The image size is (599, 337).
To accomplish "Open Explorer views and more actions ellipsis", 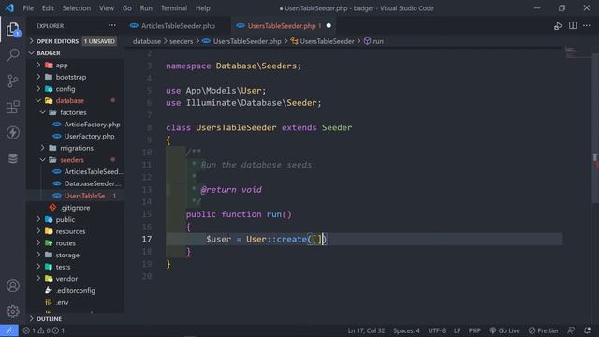I will 112,25.
